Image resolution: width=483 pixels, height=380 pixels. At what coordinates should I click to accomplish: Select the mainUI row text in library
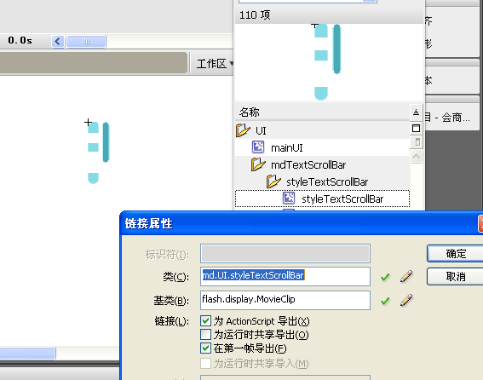(287, 148)
